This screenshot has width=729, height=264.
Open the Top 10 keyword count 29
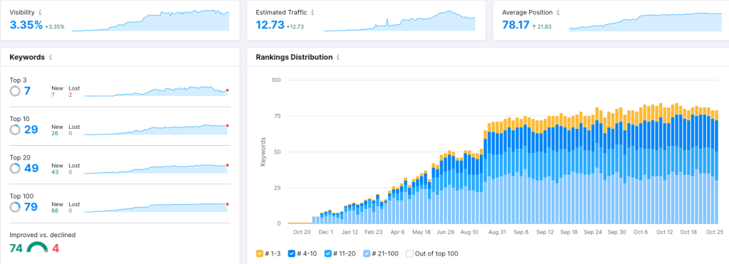pyautogui.click(x=31, y=130)
